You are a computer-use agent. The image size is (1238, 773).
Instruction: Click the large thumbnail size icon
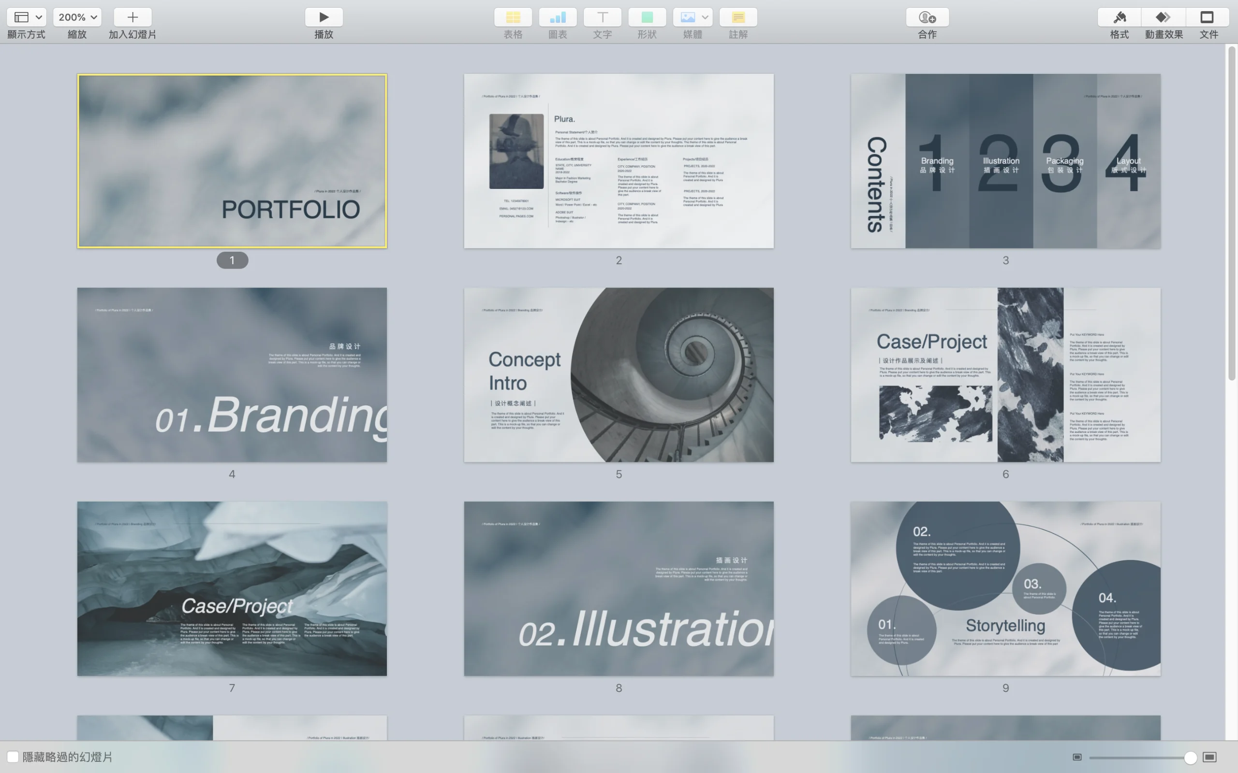point(1209,757)
